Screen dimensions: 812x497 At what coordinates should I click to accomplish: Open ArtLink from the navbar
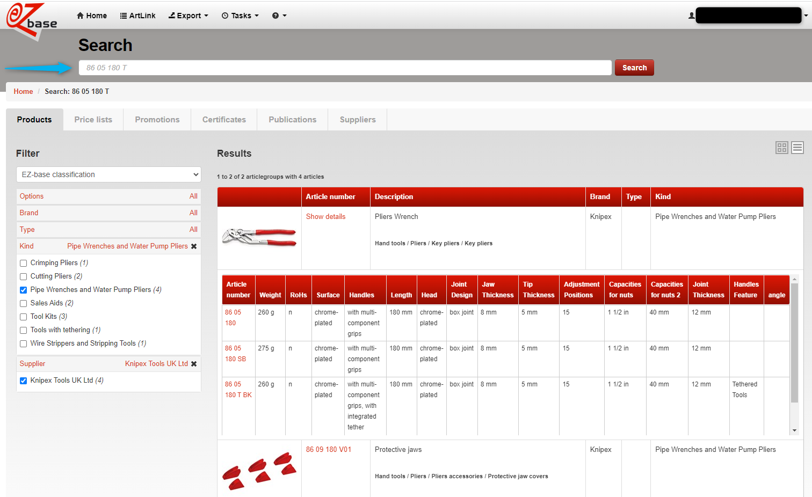click(137, 16)
